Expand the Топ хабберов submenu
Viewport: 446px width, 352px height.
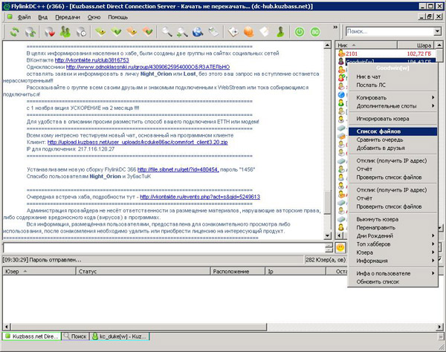pos(392,244)
